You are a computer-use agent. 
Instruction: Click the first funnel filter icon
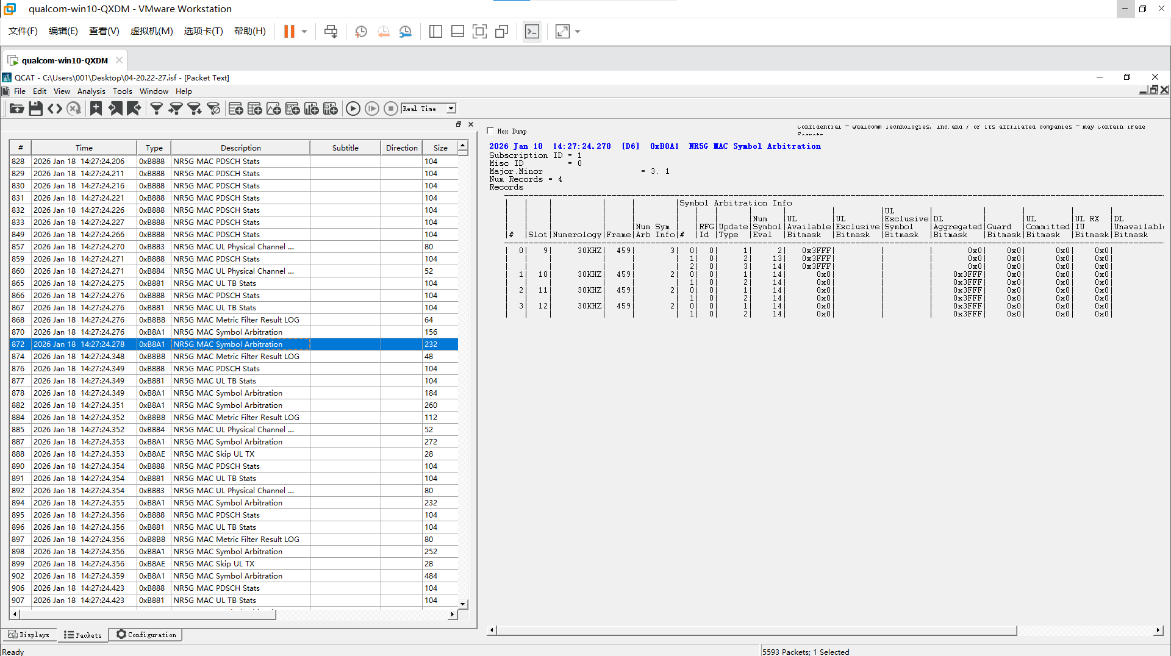tap(157, 109)
